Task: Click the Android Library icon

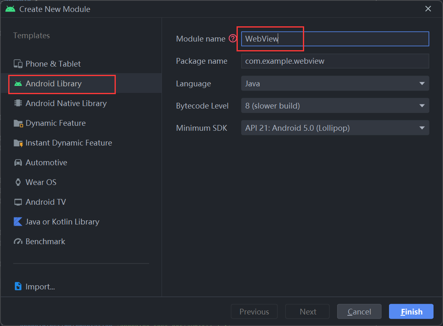Action: [18, 84]
